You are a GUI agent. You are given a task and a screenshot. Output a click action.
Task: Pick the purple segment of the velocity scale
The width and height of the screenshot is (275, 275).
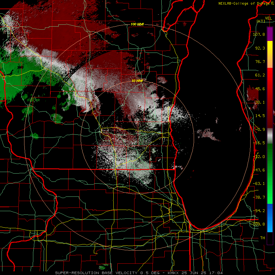pyautogui.click(x=270, y=34)
